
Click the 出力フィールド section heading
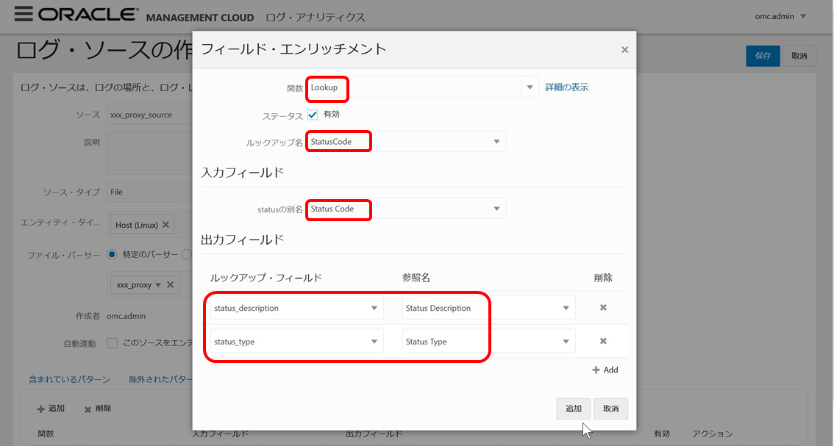click(x=242, y=240)
